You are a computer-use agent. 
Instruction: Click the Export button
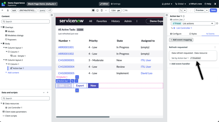pos(80,86)
